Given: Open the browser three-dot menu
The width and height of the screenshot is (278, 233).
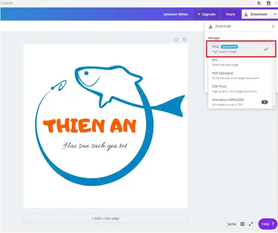Looking at the screenshot, I should click(276, 3).
